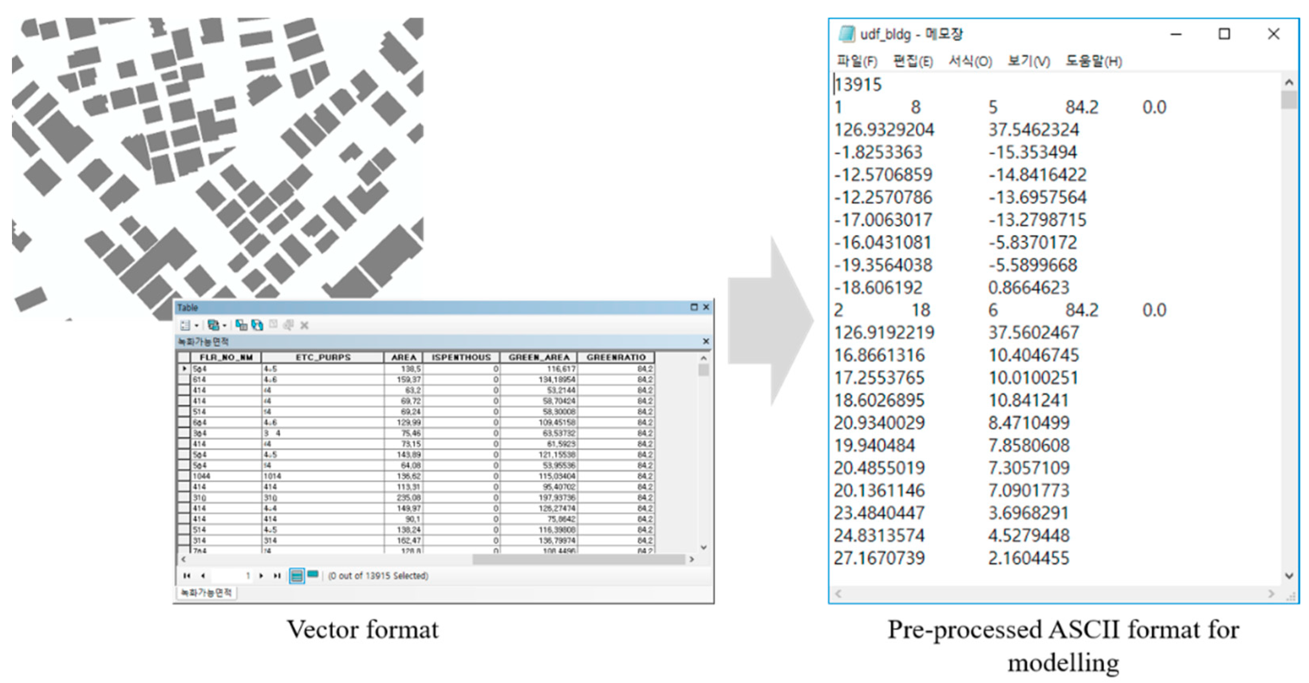1309x683 pixels.
Task: Expand Related Tables dropdown arrow
Action: 225,326
